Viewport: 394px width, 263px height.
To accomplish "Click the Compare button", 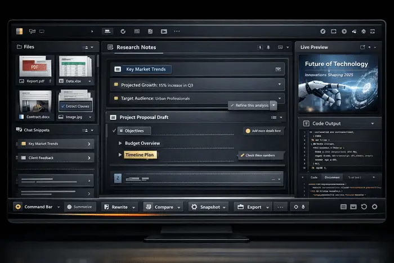I will pyautogui.click(x=159, y=207).
